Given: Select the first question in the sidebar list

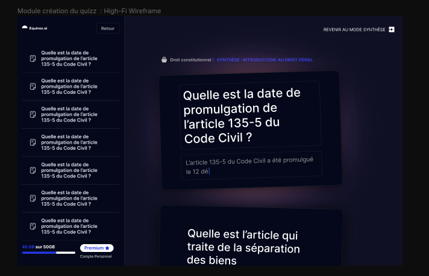Looking at the screenshot, I should 70,58.
